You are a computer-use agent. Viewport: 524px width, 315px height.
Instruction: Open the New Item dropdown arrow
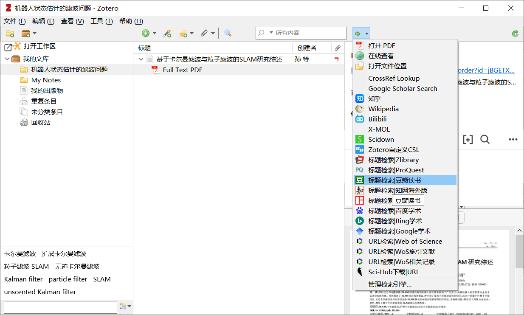(154, 33)
